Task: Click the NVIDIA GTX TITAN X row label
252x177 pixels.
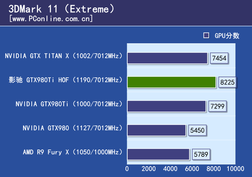Action: pyautogui.click(x=64, y=56)
